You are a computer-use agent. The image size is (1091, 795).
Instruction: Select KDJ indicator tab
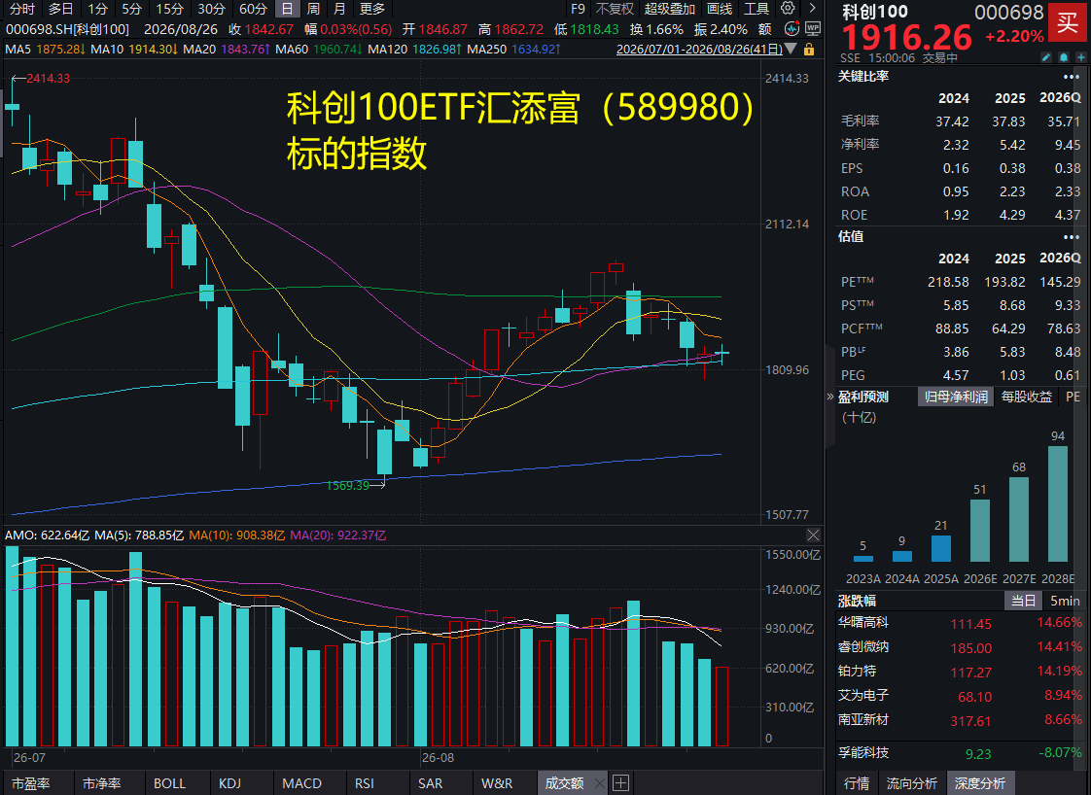[229, 783]
